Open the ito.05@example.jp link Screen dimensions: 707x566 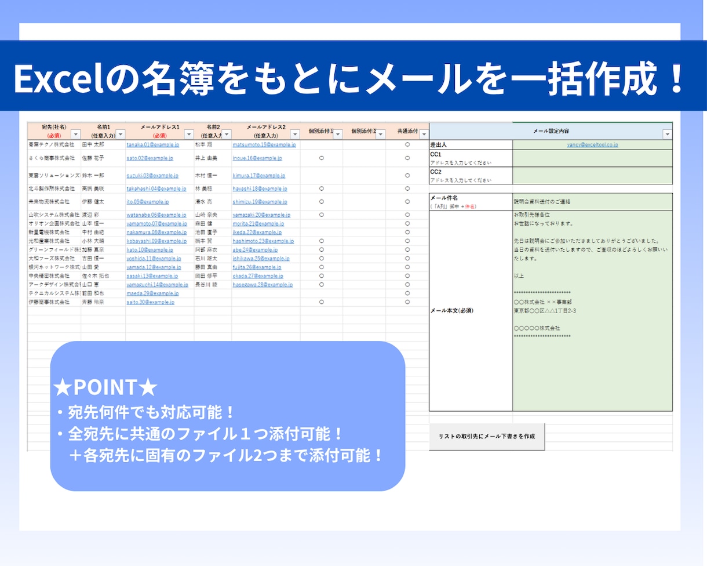(148, 202)
